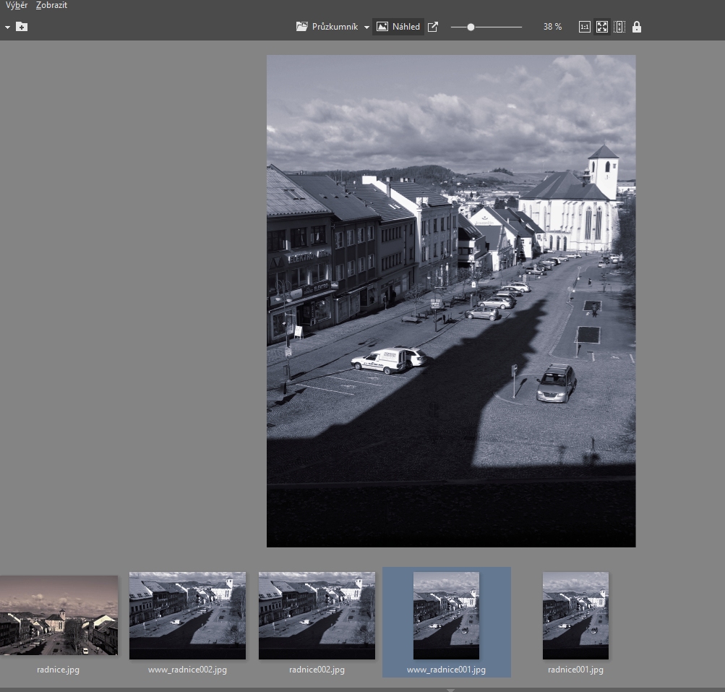Collapse the filmstrip using bottom arrow
This screenshot has width=725, height=692.
click(x=450, y=690)
